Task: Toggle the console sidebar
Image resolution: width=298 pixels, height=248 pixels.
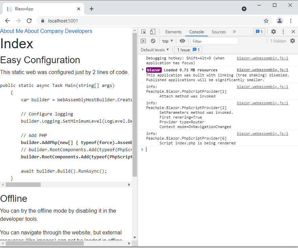Action: [143, 41]
